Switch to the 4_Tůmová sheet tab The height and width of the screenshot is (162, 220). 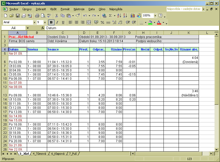click(x=39, y=154)
